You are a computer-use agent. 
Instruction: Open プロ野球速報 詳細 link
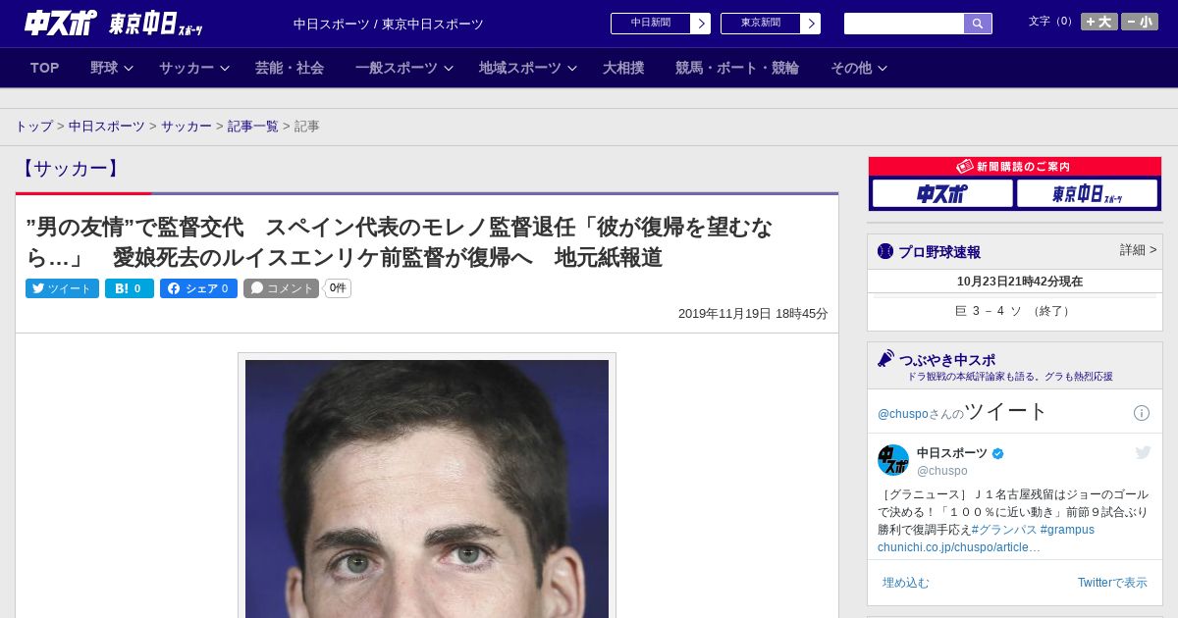tap(1138, 250)
